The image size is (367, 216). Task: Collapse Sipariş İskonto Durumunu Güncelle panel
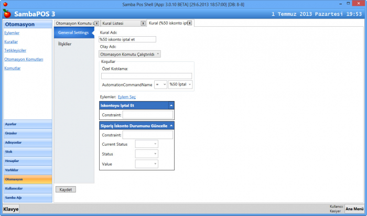(170, 126)
